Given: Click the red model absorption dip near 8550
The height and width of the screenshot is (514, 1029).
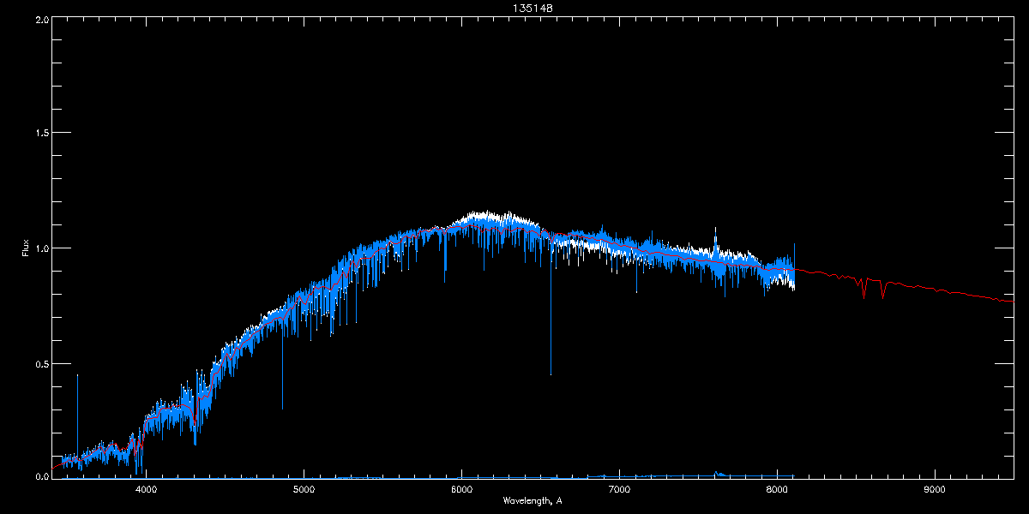Looking at the screenshot, I should [x=864, y=296].
